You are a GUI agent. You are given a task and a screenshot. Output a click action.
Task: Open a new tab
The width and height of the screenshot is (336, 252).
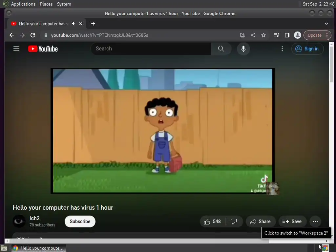click(x=93, y=24)
